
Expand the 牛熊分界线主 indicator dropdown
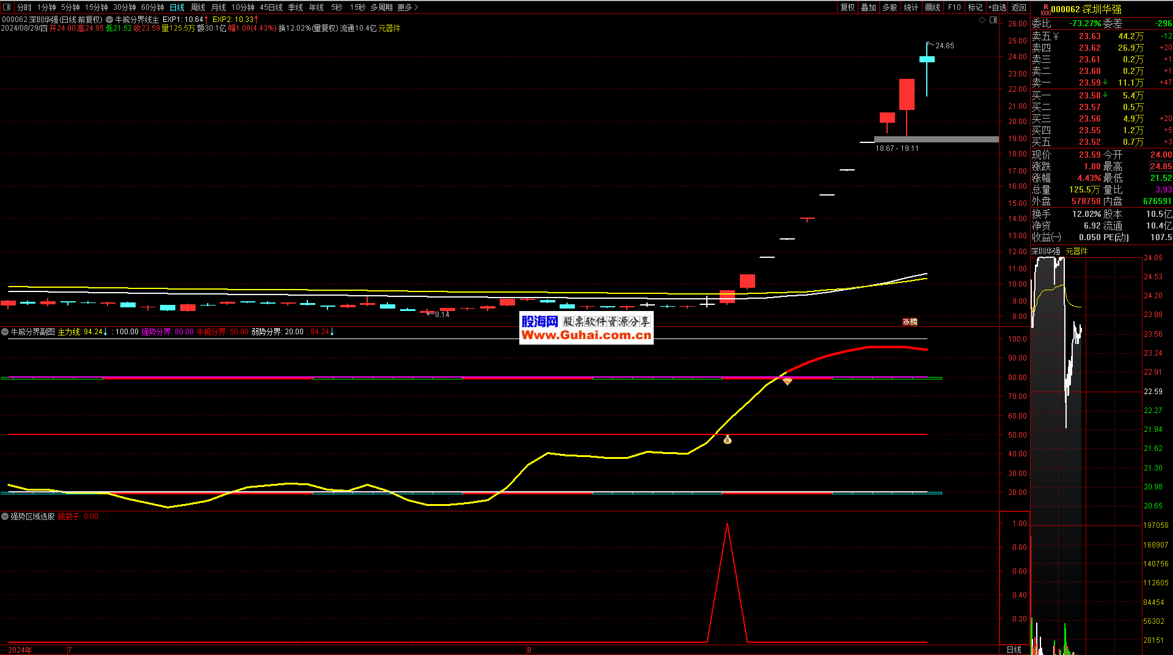tap(109, 20)
